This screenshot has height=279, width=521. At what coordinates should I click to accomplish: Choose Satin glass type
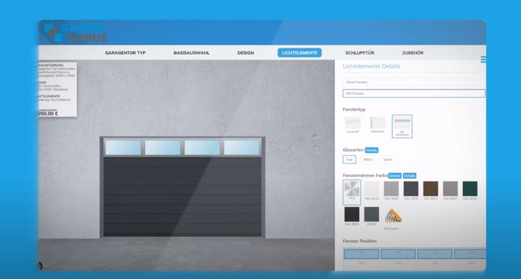387,159
